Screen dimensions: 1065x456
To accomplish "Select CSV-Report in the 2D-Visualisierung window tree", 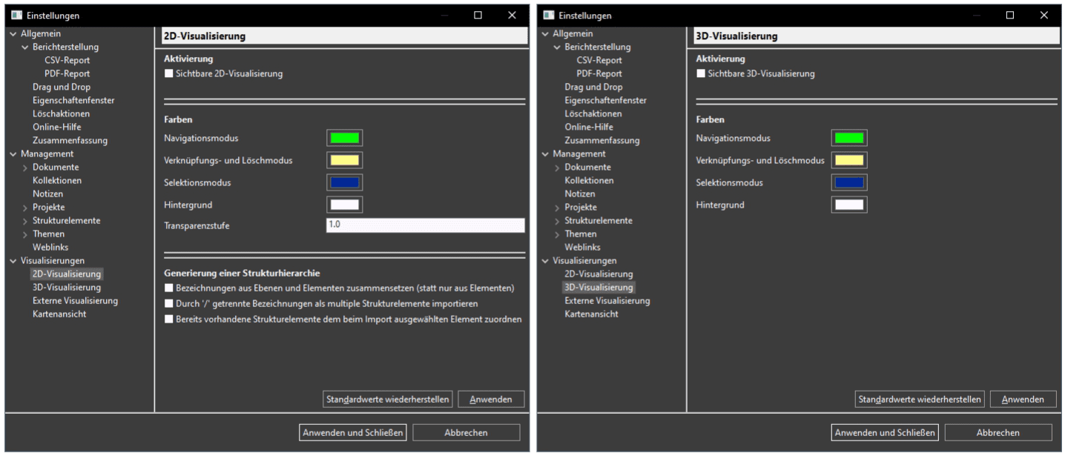I will (x=67, y=61).
